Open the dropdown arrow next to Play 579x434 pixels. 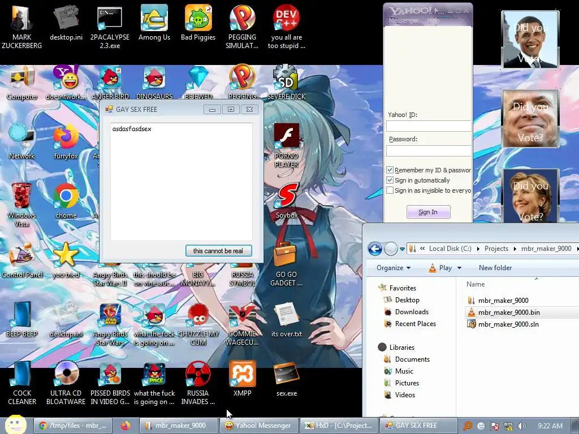[459, 268]
